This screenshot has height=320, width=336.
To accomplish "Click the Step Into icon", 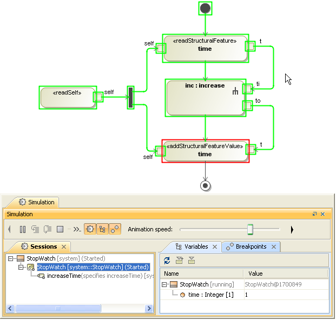I will (36, 229).
